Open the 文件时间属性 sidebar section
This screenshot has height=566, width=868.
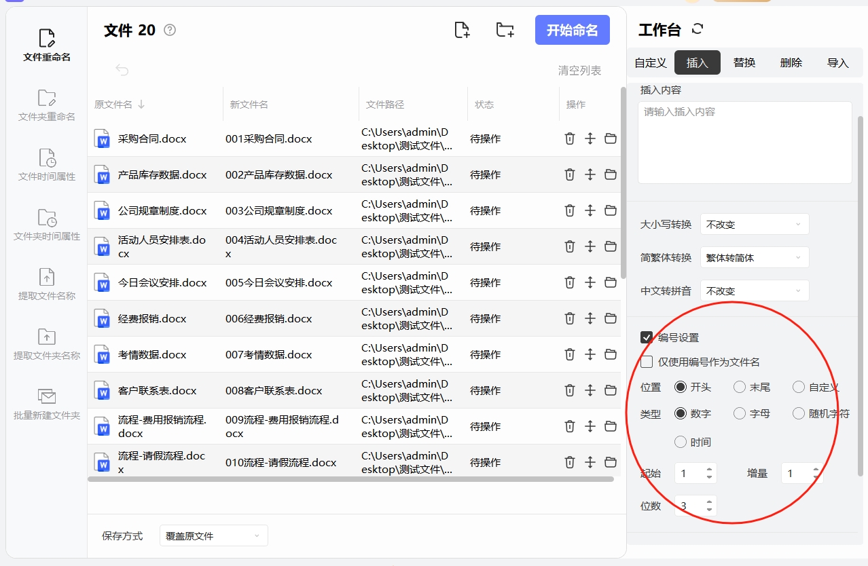(x=47, y=166)
